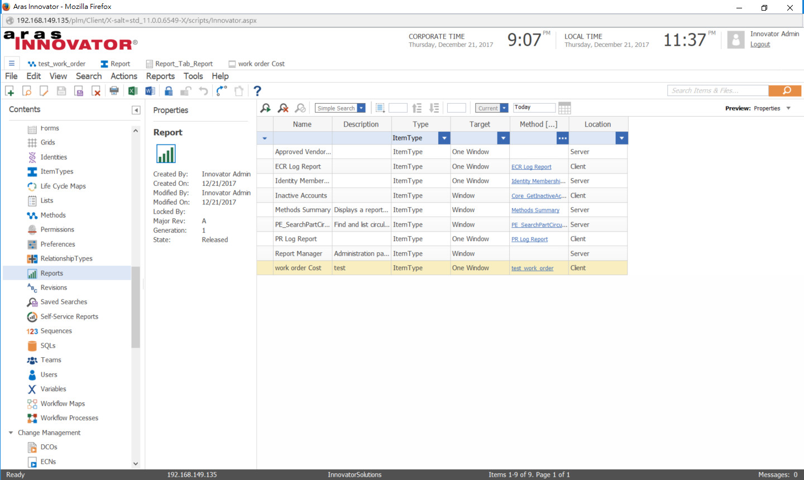Click the page size list icon in grid toolbar
This screenshot has height=480, width=804.
tap(380, 108)
